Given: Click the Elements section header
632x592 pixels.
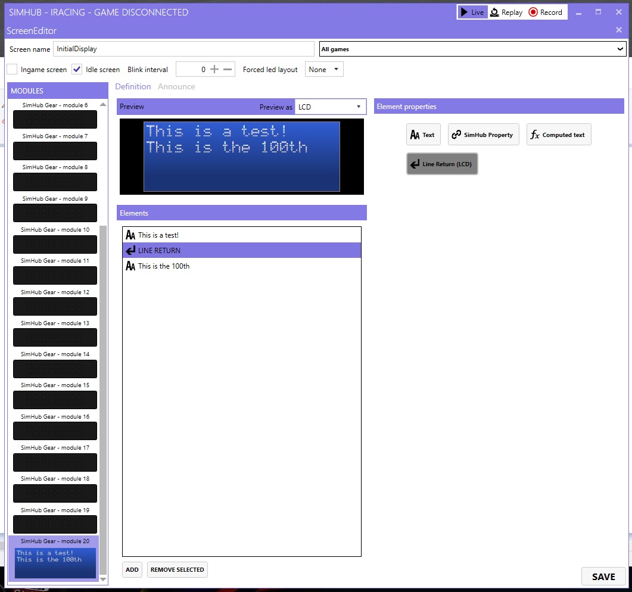Looking at the screenshot, I should click(242, 213).
